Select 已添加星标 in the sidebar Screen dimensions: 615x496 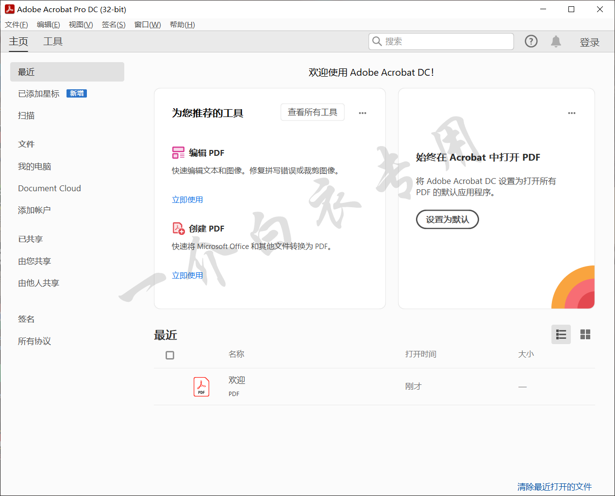39,94
